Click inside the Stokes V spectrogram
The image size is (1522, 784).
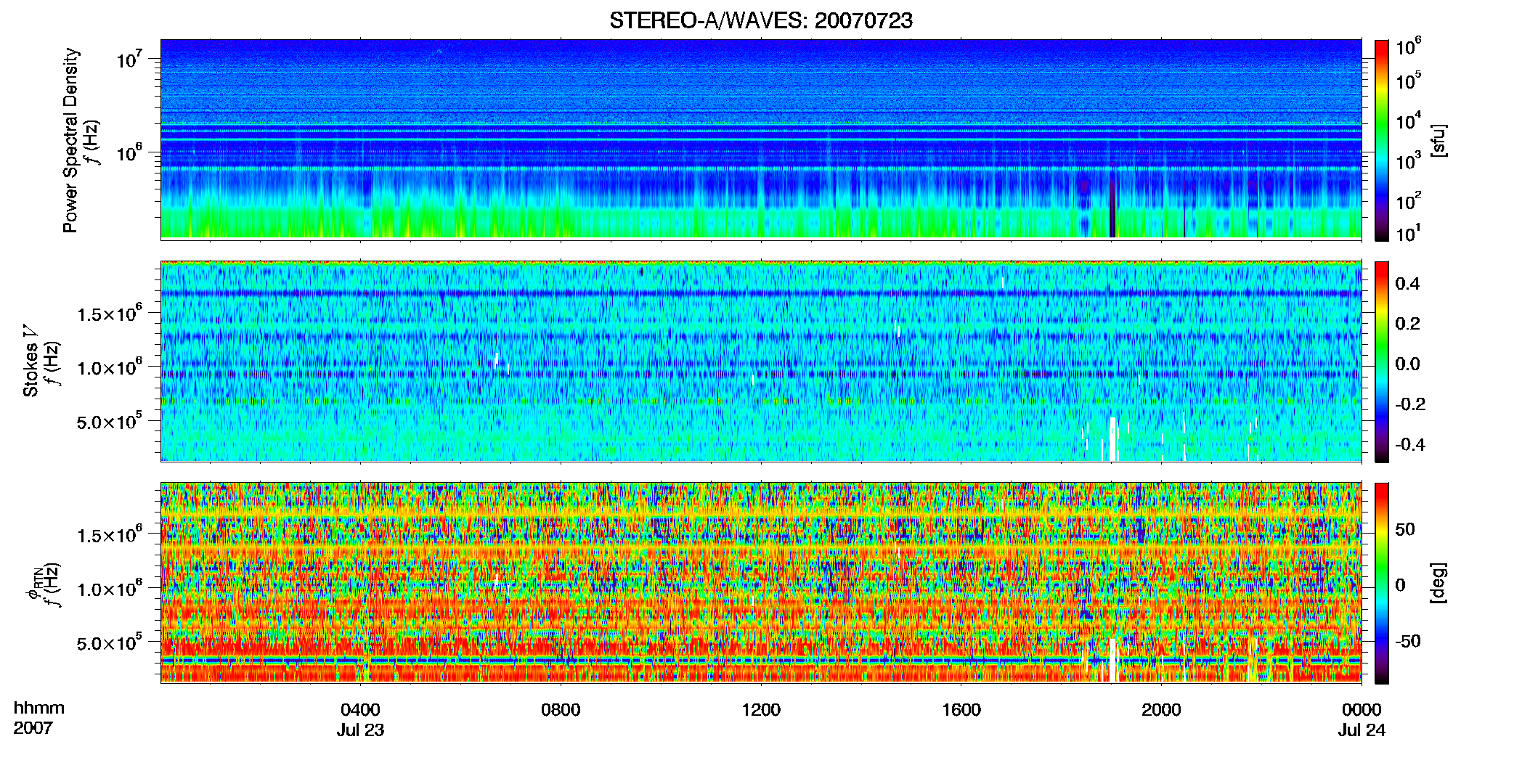click(x=761, y=362)
